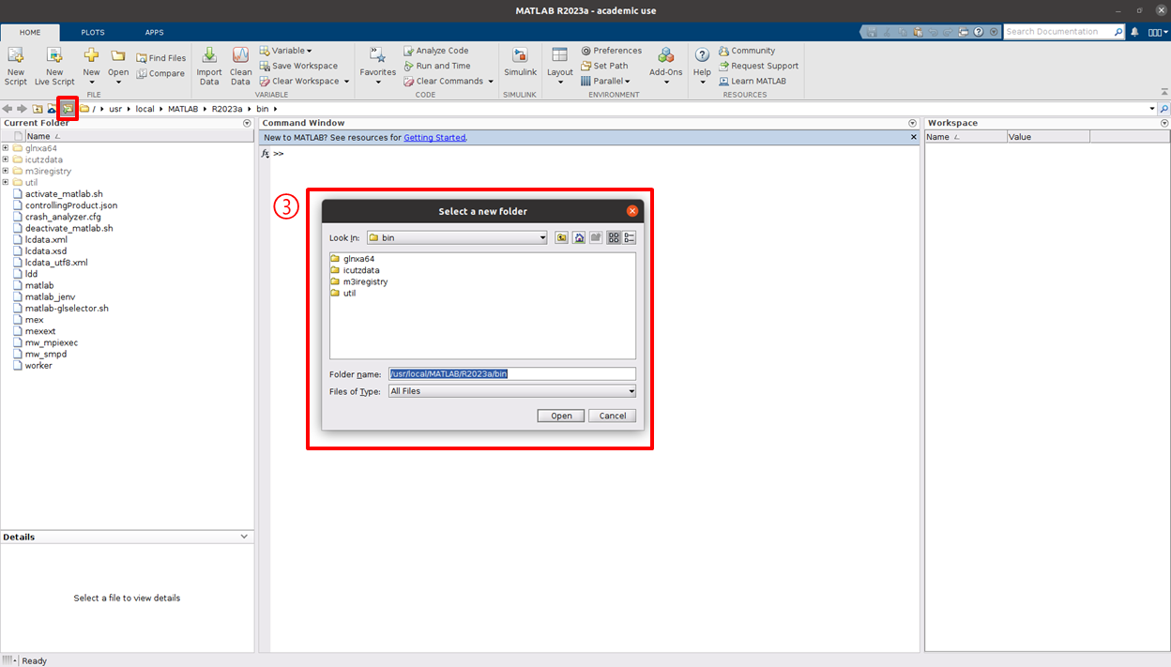This screenshot has height=667, width=1171.
Task: Expand the Parallel dropdown
Action: 605,81
